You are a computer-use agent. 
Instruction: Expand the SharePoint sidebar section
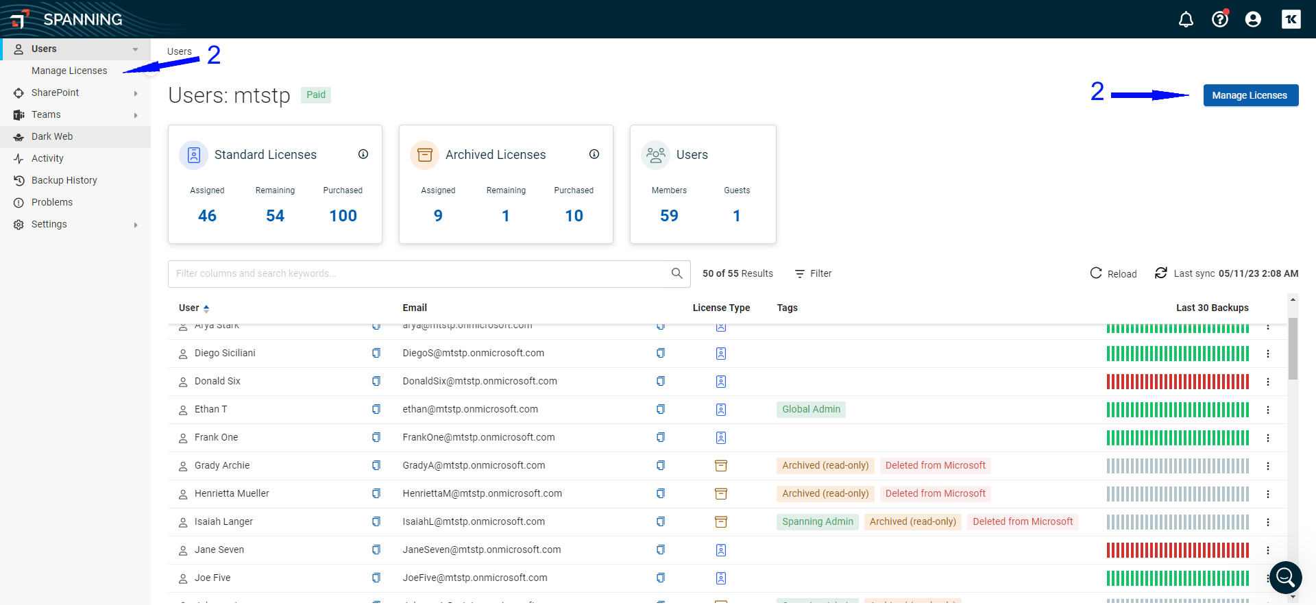(136, 93)
